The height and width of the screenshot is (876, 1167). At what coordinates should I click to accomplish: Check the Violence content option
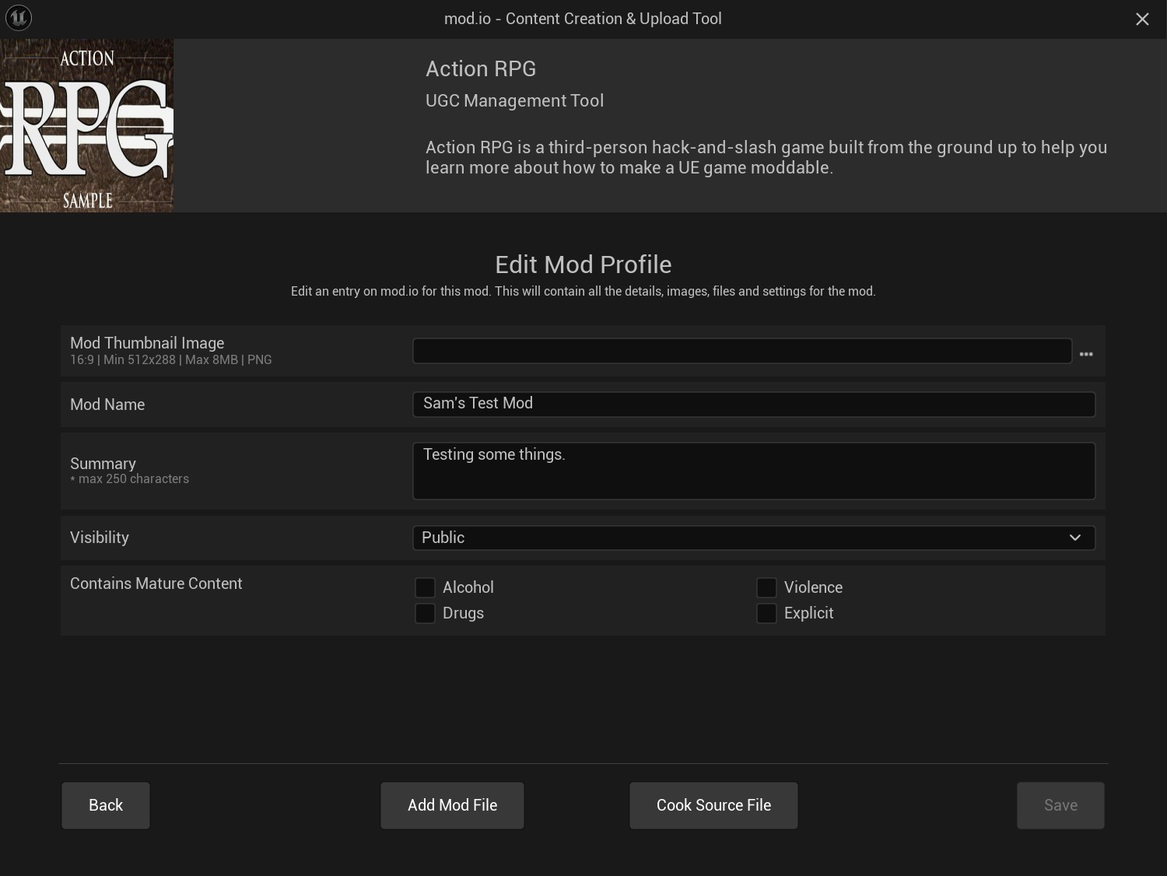(766, 587)
